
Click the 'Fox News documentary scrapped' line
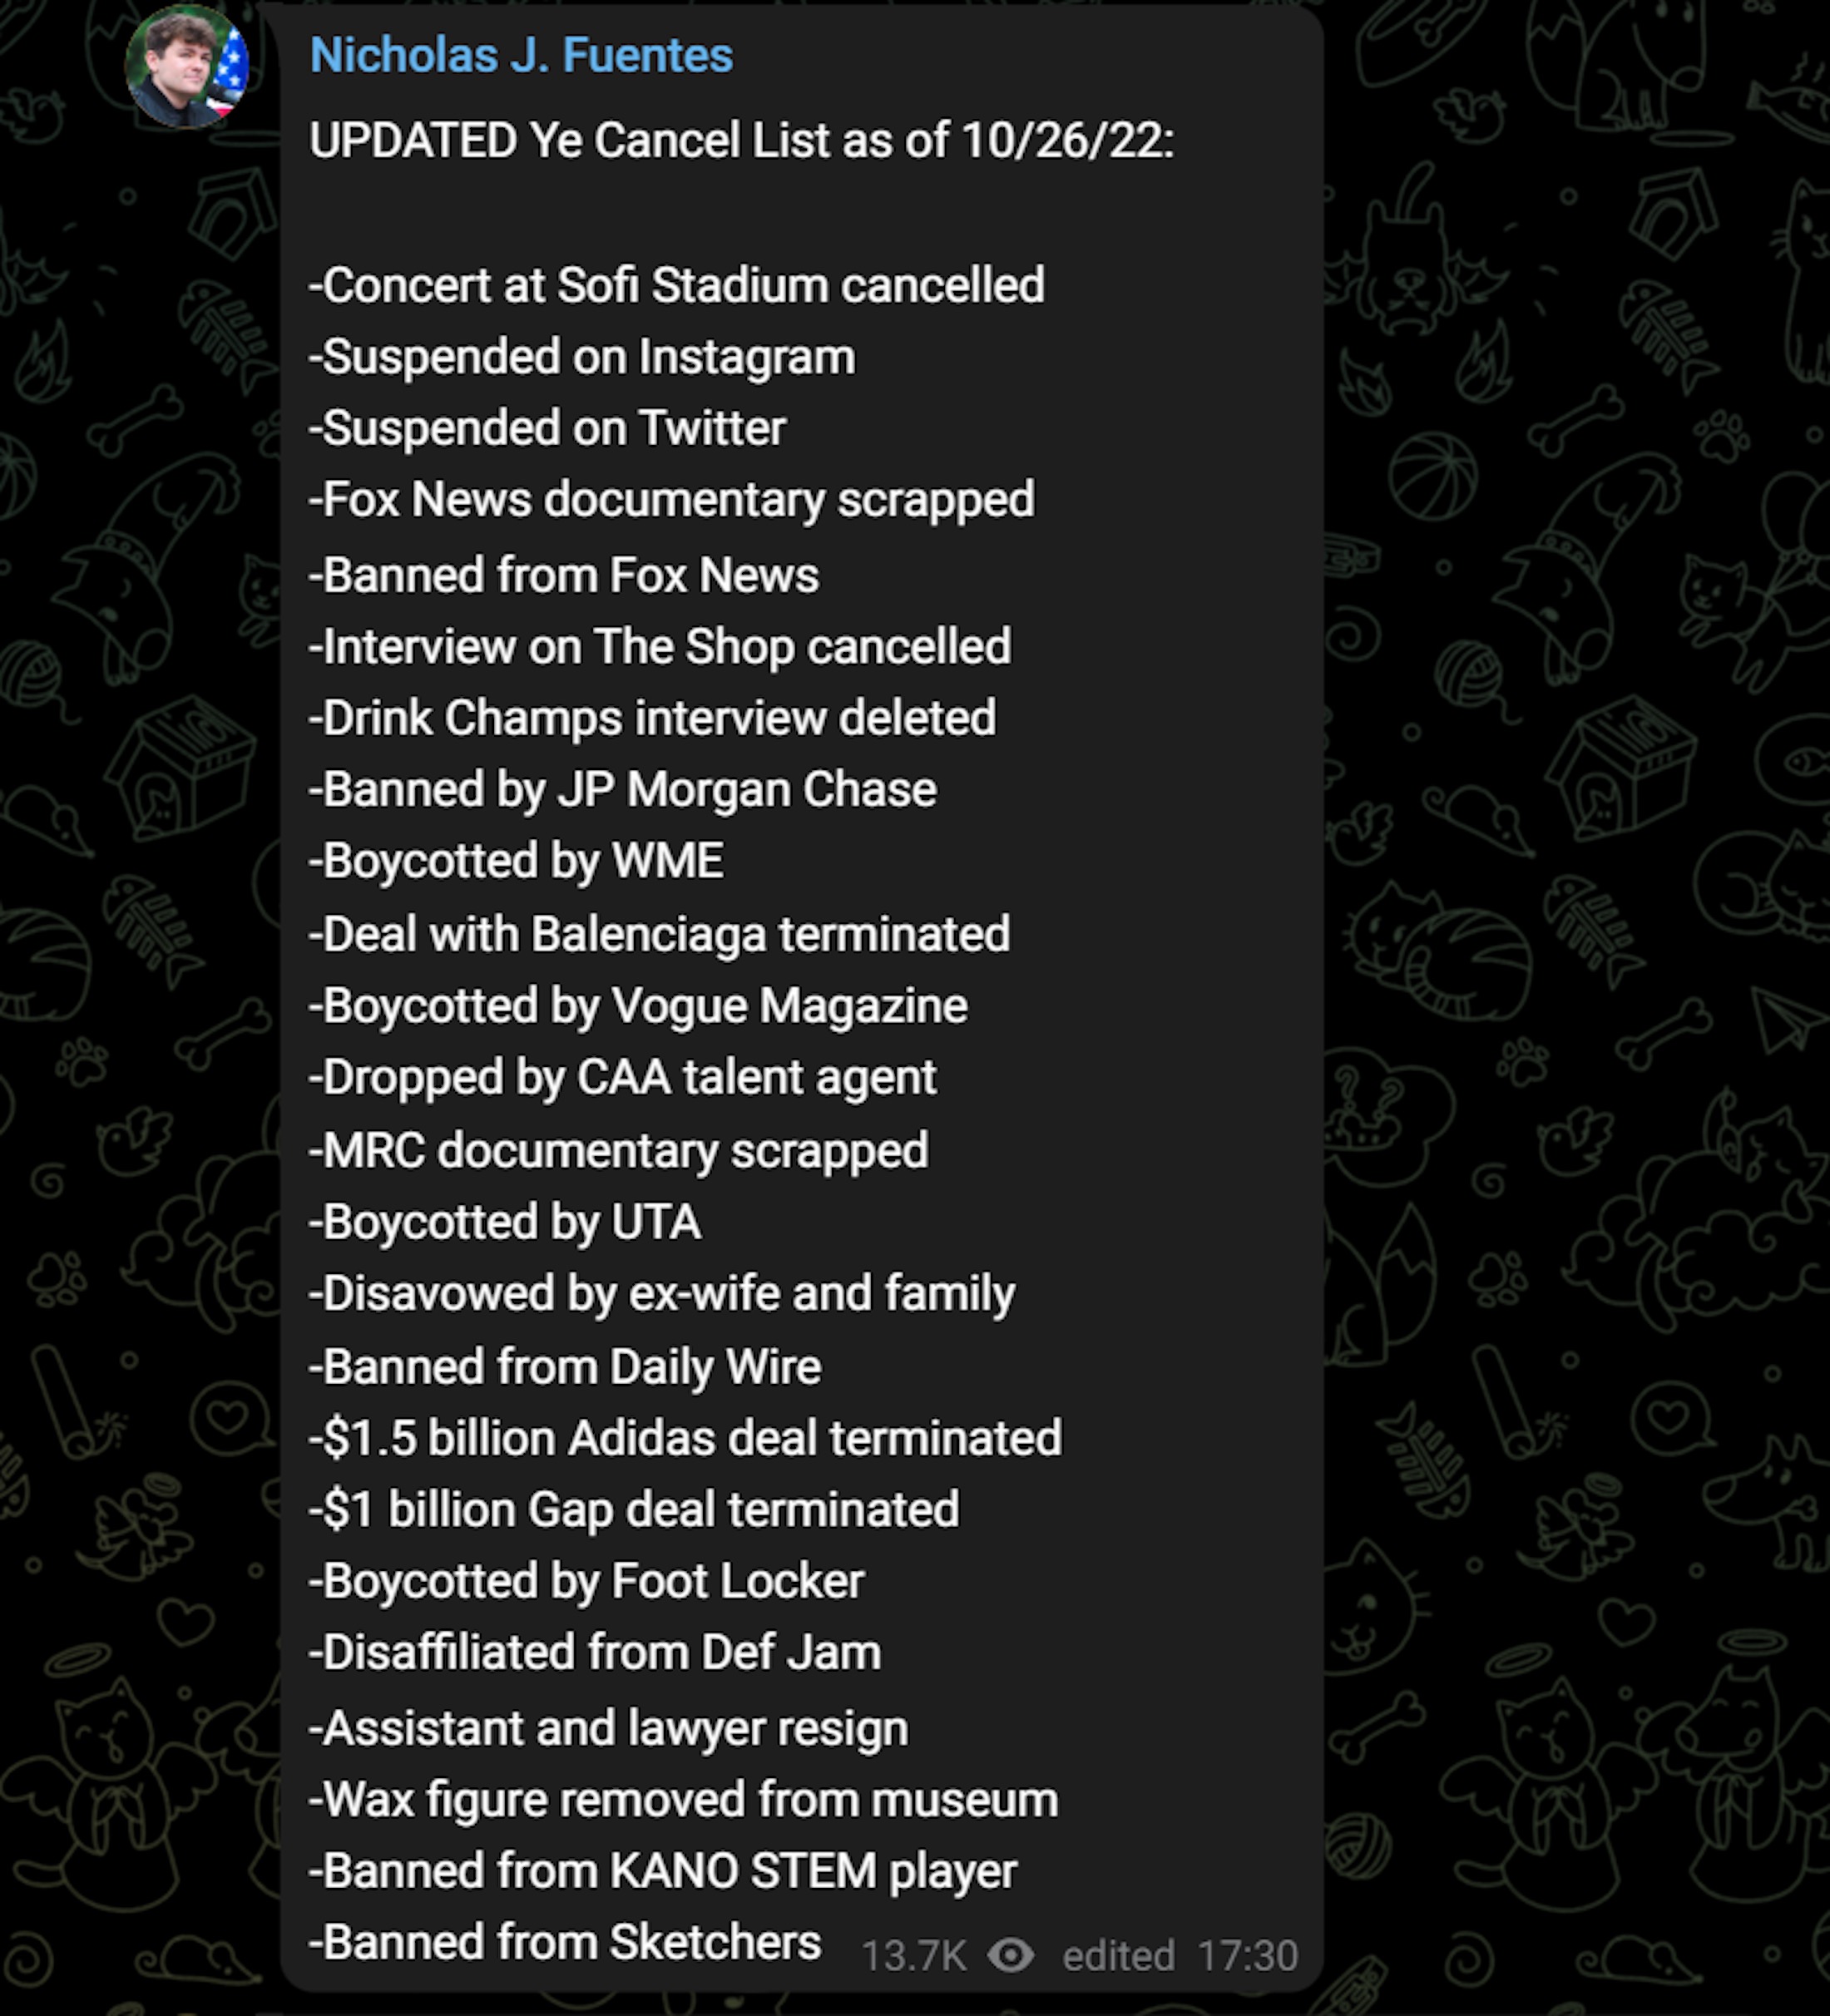pos(671,499)
